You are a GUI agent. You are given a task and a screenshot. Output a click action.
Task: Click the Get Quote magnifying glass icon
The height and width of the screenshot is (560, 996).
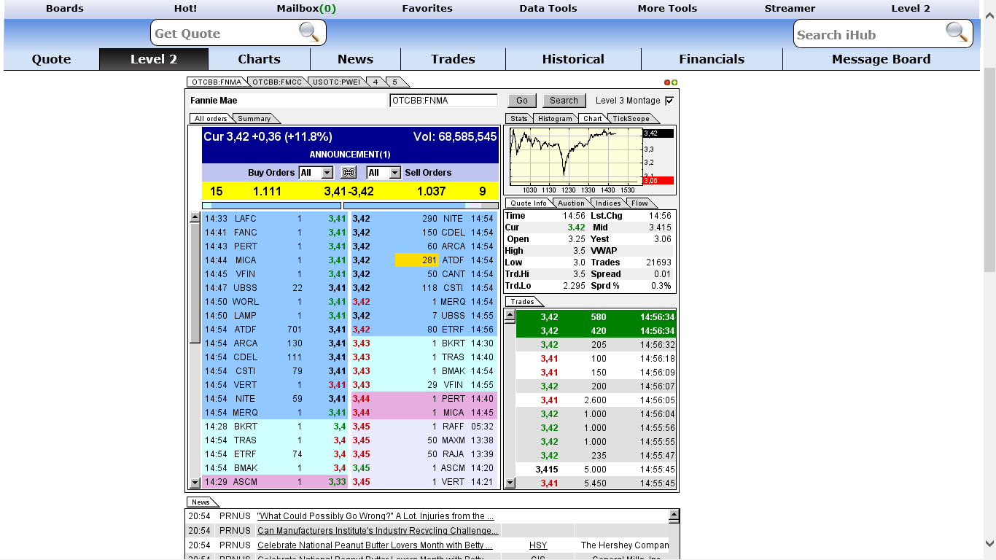coord(309,32)
